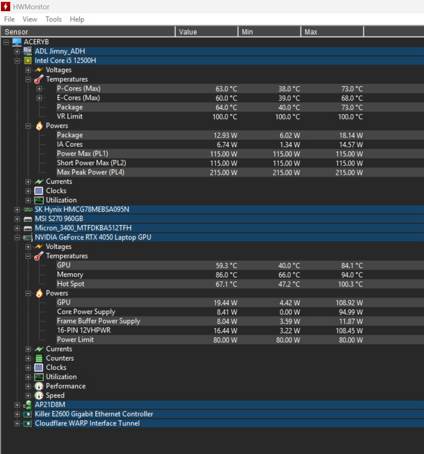
Task: Click the Killer E2600 network adapter icon
Action: [28, 414]
